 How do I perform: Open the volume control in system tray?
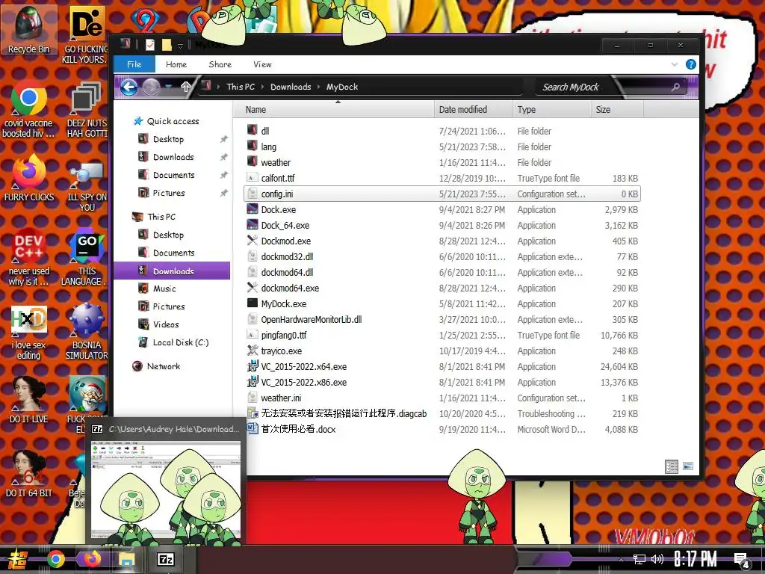tap(657, 559)
